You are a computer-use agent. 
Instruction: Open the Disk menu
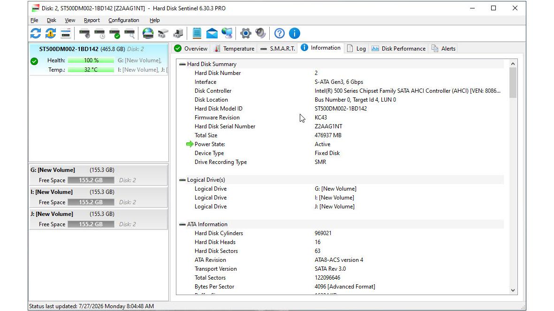pyautogui.click(x=52, y=20)
